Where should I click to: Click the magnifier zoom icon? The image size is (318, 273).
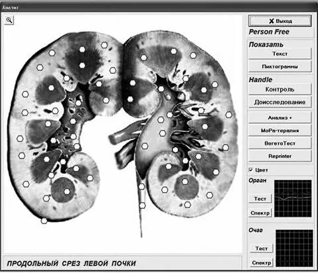click(x=9, y=20)
